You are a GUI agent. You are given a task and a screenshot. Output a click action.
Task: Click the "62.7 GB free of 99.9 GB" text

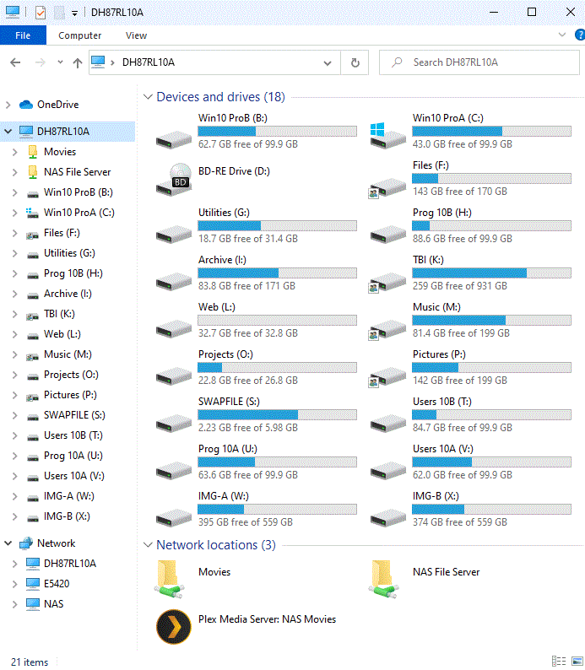248,144
